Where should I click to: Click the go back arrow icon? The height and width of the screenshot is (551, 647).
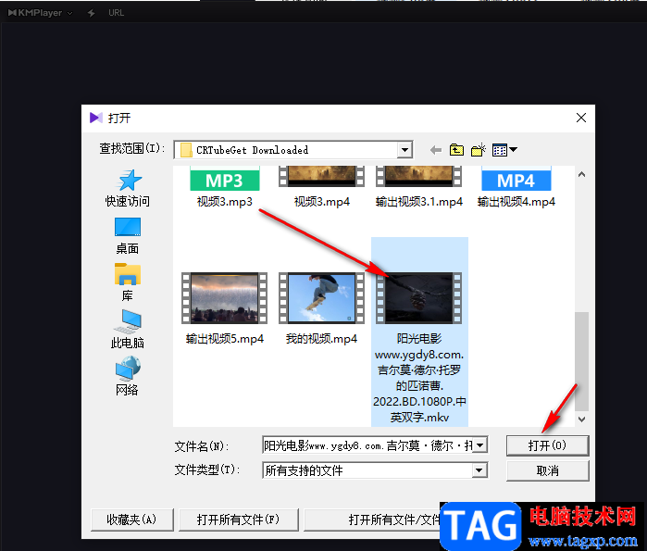click(x=435, y=150)
